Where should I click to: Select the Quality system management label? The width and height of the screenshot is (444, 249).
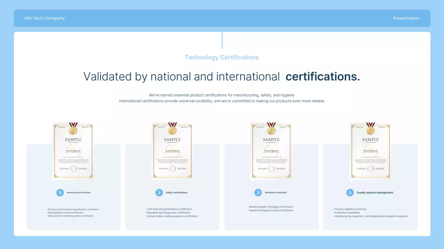click(x=375, y=193)
